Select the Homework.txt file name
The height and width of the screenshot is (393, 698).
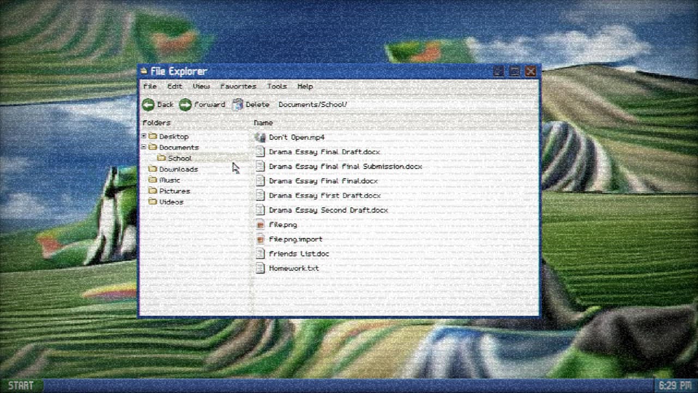pyautogui.click(x=294, y=268)
